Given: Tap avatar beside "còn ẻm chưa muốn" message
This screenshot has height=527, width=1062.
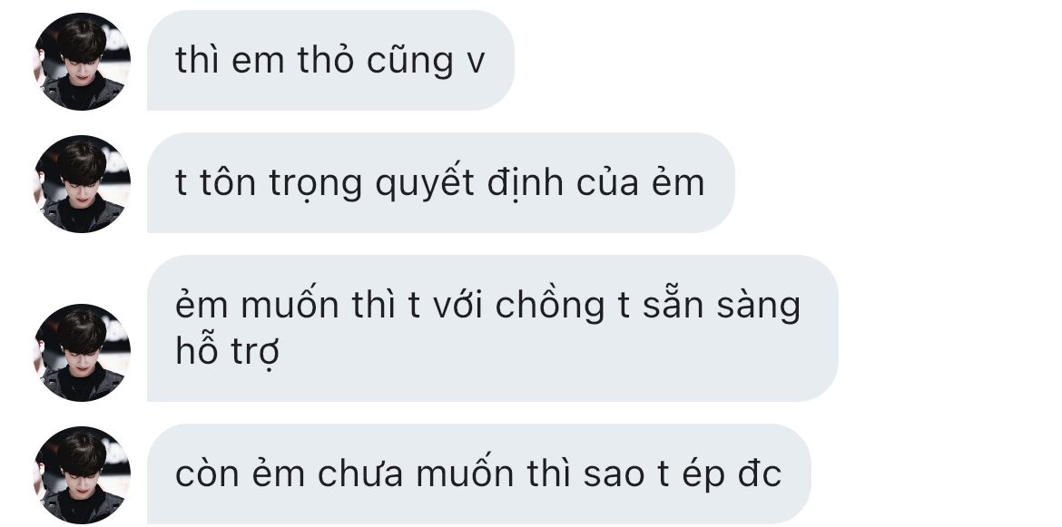Looking at the screenshot, I should (82, 475).
